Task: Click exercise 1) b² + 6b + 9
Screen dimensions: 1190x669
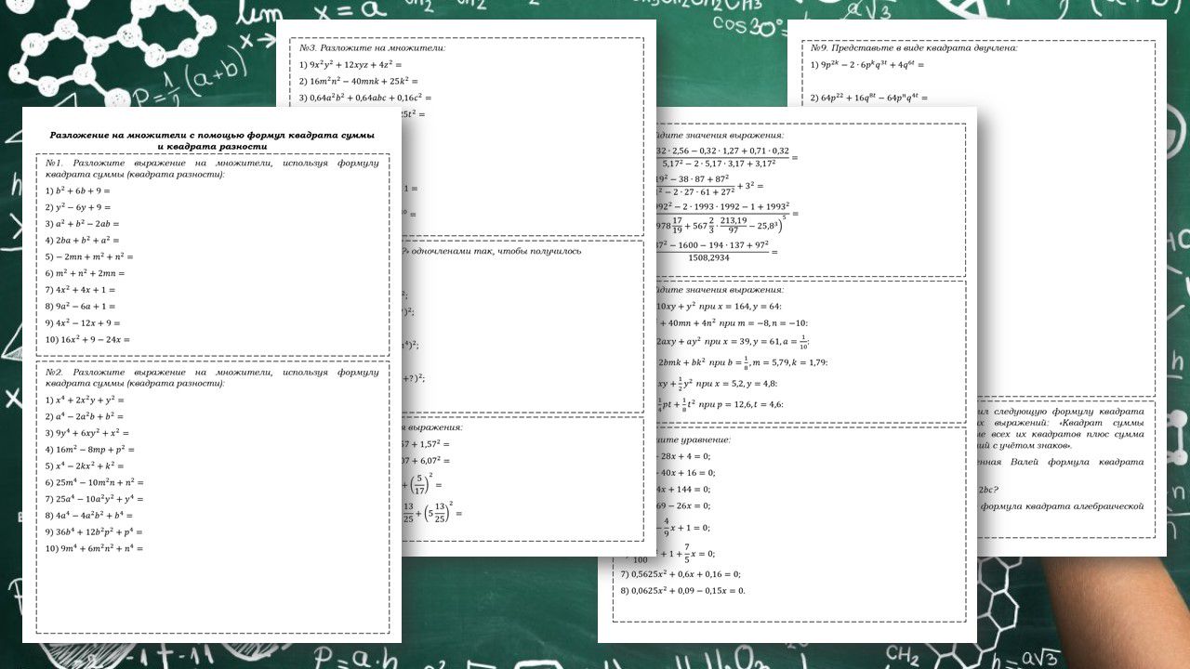Action: click(78, 190)
